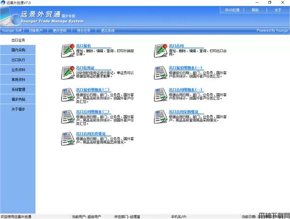Click Powered By Younger text

pos(273,30)
